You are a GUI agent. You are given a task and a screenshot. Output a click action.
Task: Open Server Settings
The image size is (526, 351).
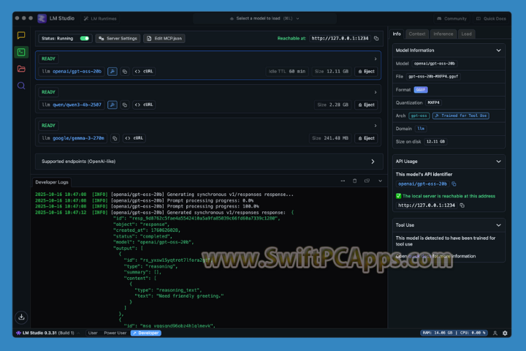click(x=118, y=38)
